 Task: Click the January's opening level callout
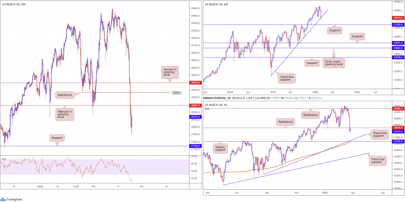click(x=170, y=72)
